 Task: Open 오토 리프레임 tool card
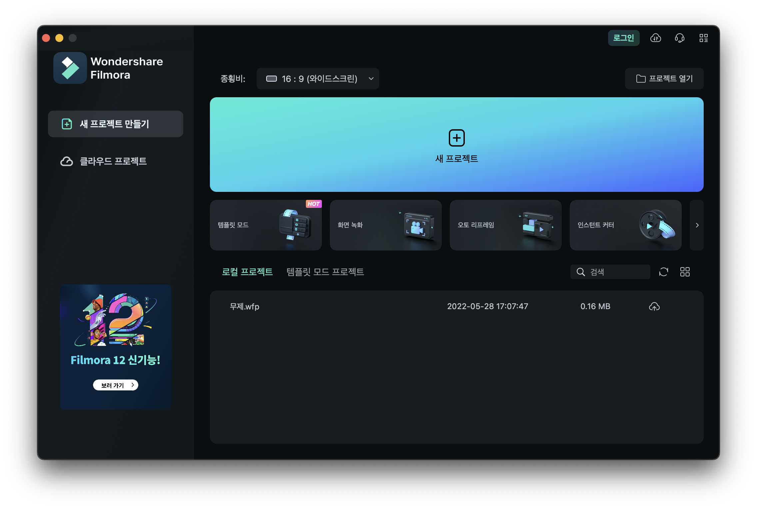pyautogui.click(x=505, y=225)
